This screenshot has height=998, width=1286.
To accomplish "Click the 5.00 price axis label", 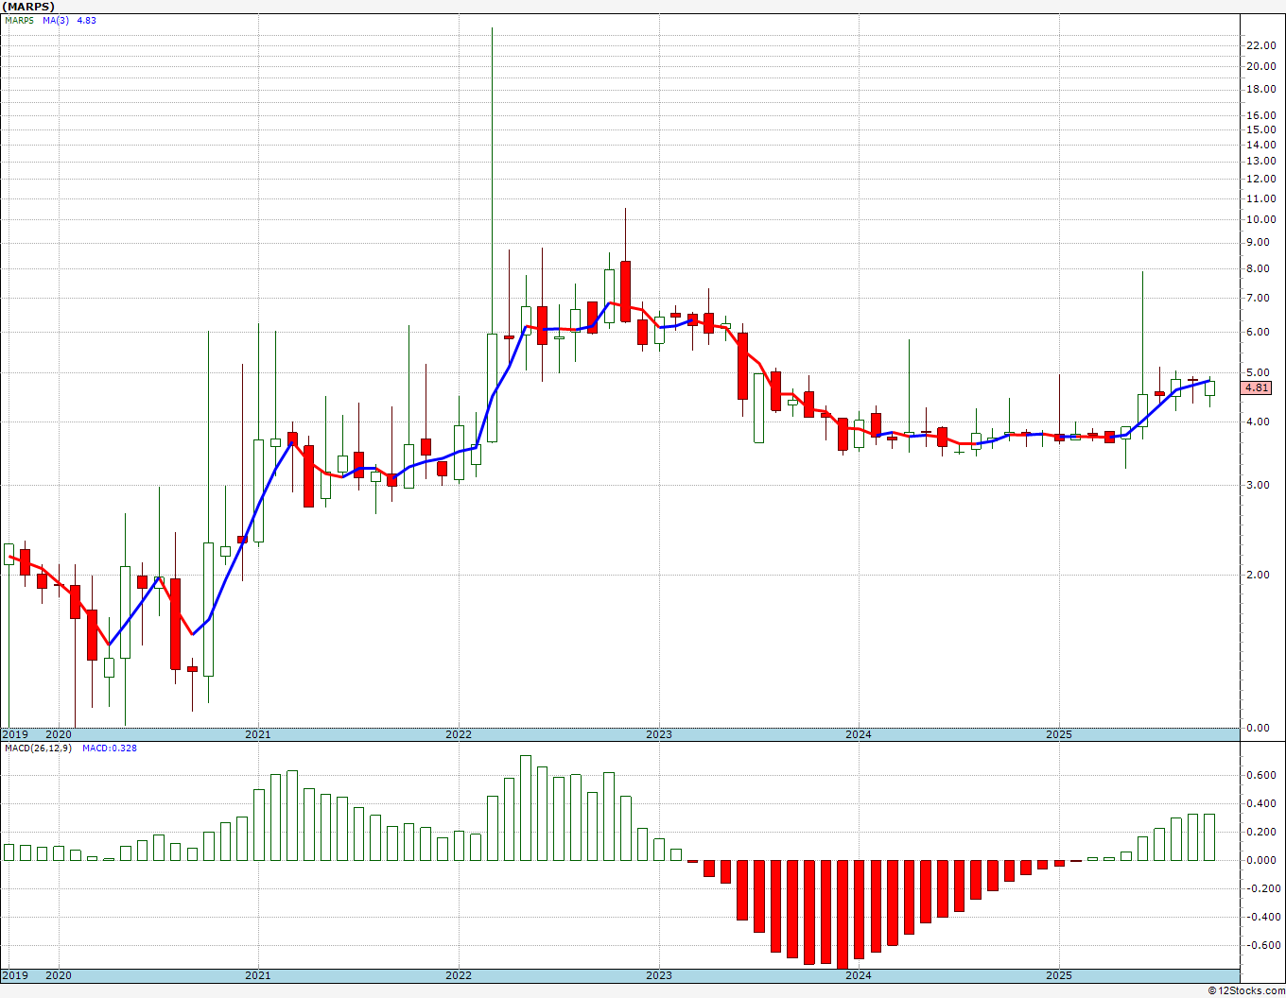I will (x=1258, y=372).
